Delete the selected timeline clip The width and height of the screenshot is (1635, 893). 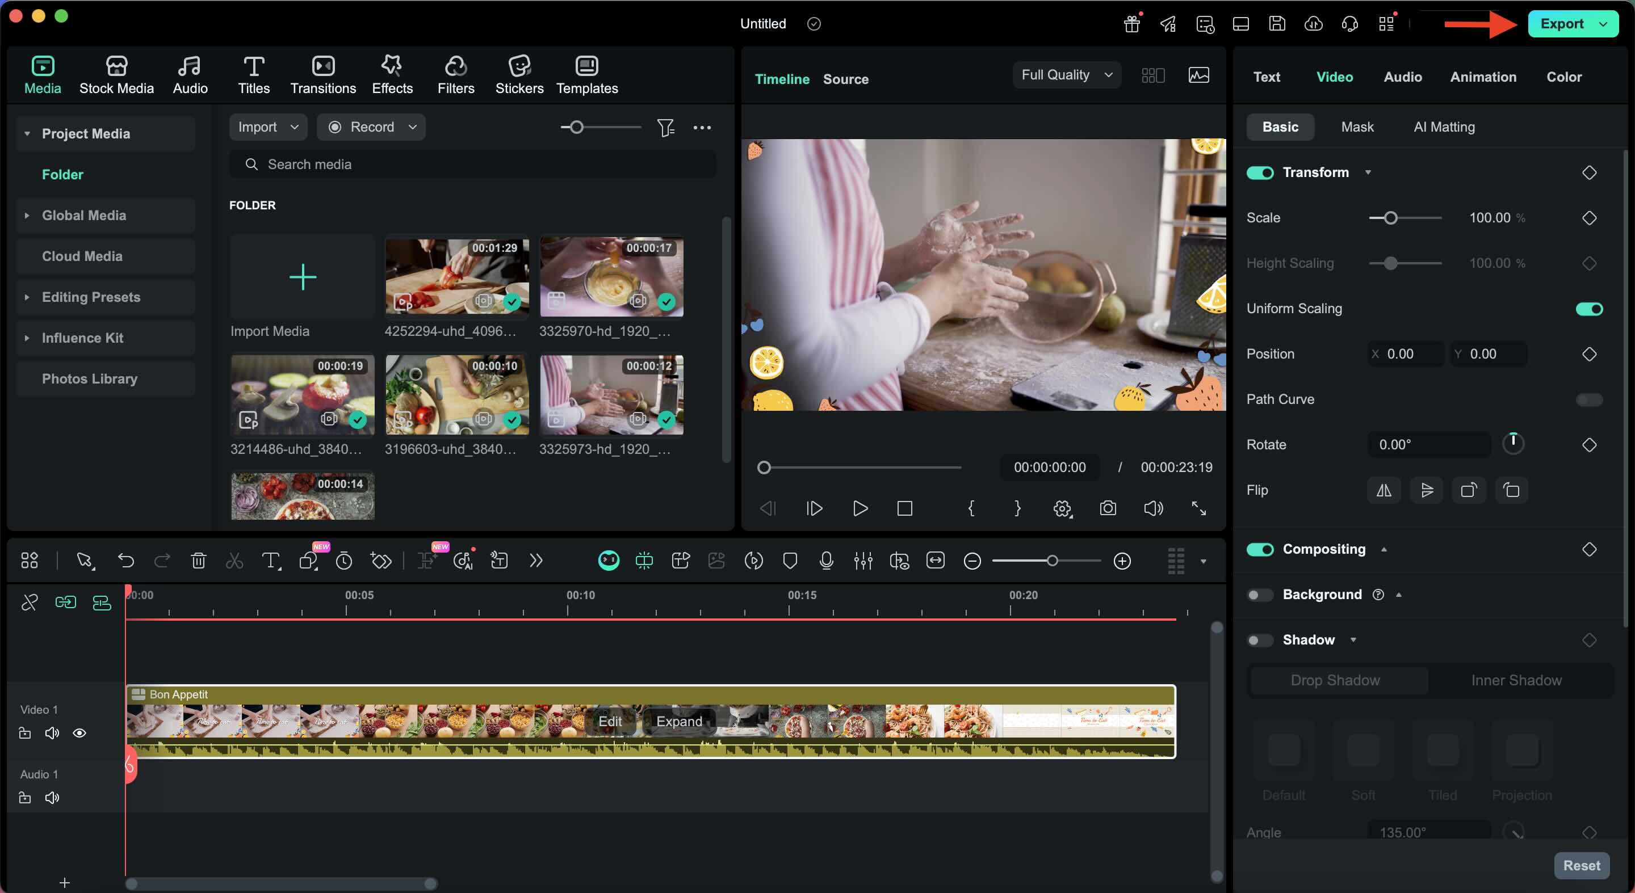pyautogui.click(x=198, y=561)
